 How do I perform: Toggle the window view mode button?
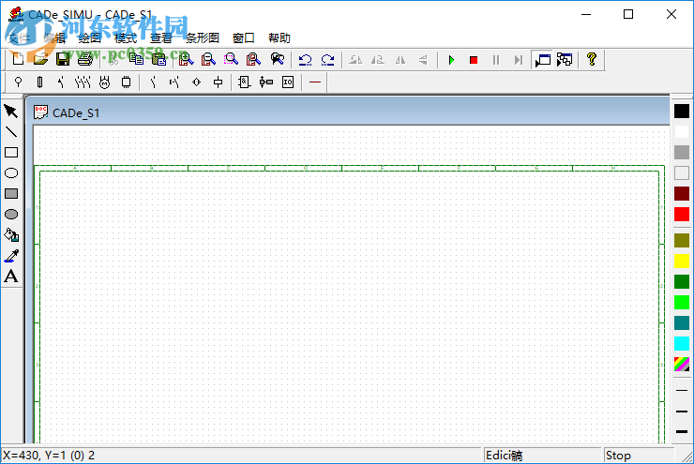[x=542, y=60]
